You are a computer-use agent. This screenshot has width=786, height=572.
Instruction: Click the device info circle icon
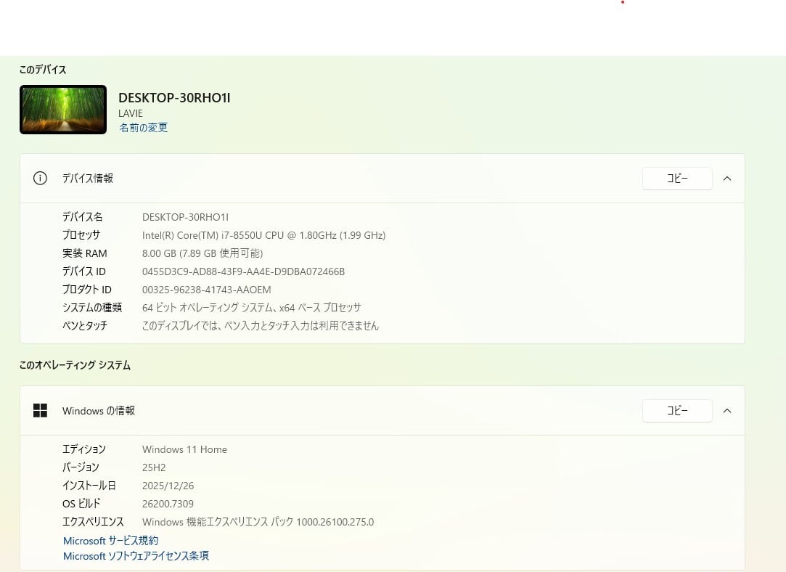pyautogui.click(x=40, y=178)
